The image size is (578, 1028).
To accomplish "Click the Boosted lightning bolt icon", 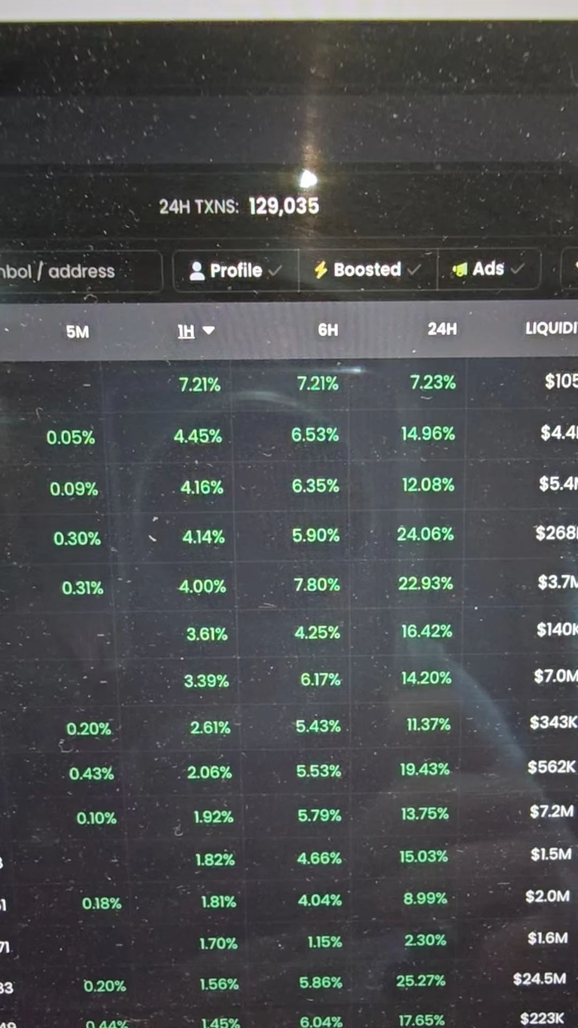I will click(x=321, y=270).
